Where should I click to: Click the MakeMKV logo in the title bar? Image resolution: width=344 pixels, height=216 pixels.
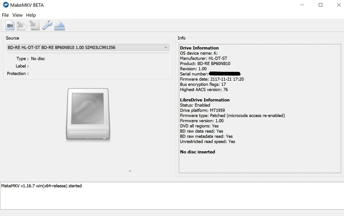coord(5,5)
